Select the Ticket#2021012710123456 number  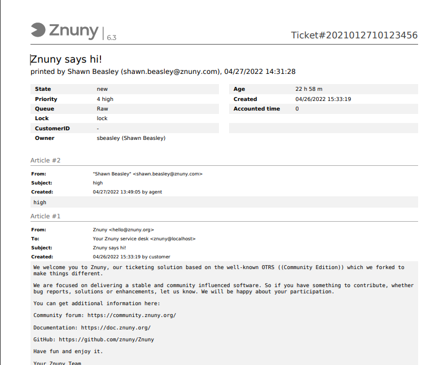pyautogui.click(x=354, y=36)
